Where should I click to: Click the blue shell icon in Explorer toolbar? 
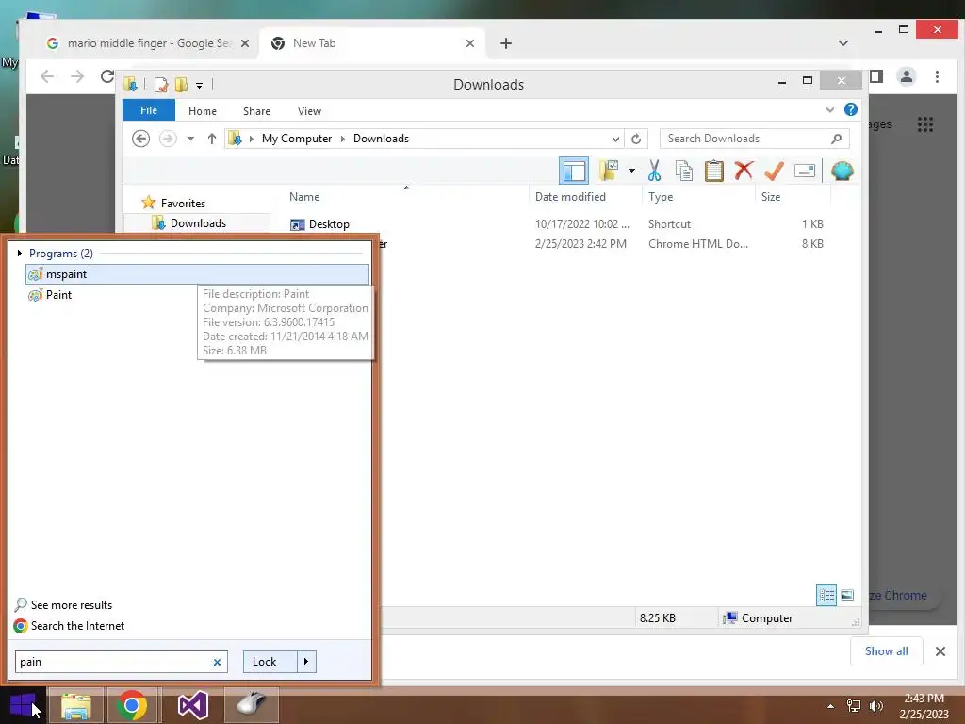click(842, 171)
